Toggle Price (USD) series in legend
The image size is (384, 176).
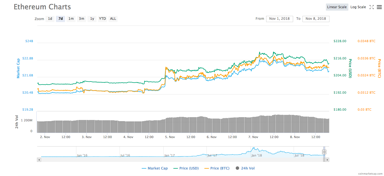pyautogui.click(x=186, y=168)
